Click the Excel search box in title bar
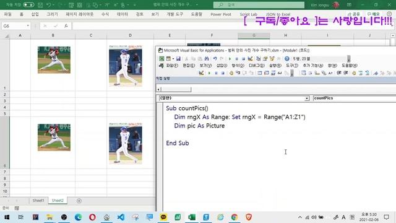Viewport: 396px width, 223px height. (x=259, y=5)
